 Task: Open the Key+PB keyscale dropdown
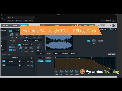point(27,40)
